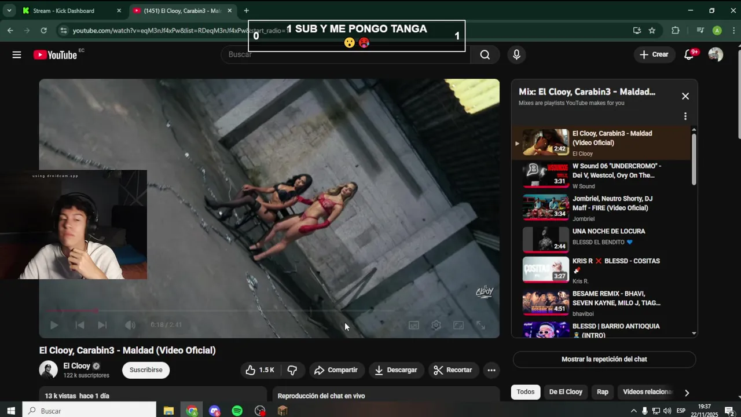Open the Chrome profile A avatar
Image resolution: width=741 pixels, height=417 pixels.
(x=717, y=31)
